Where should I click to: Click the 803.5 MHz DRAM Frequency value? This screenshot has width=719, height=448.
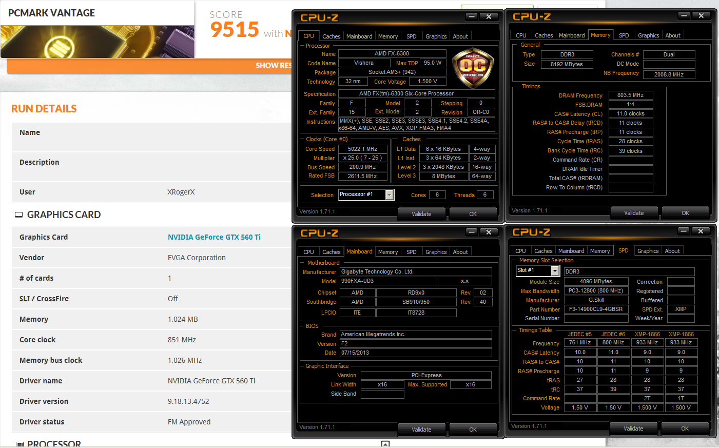[x=631, y=95]
